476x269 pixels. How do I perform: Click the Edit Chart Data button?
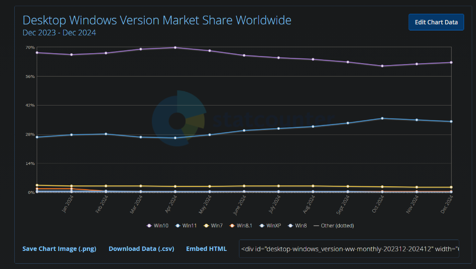point(436,22)
